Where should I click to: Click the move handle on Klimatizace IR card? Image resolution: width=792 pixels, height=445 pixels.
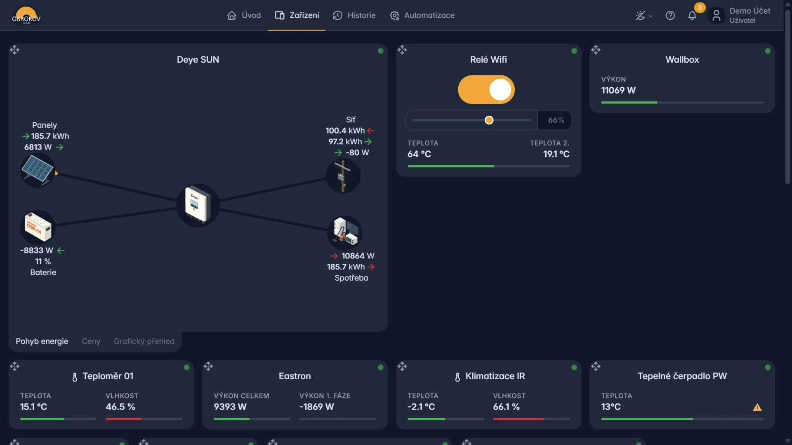tap(402, 366)
